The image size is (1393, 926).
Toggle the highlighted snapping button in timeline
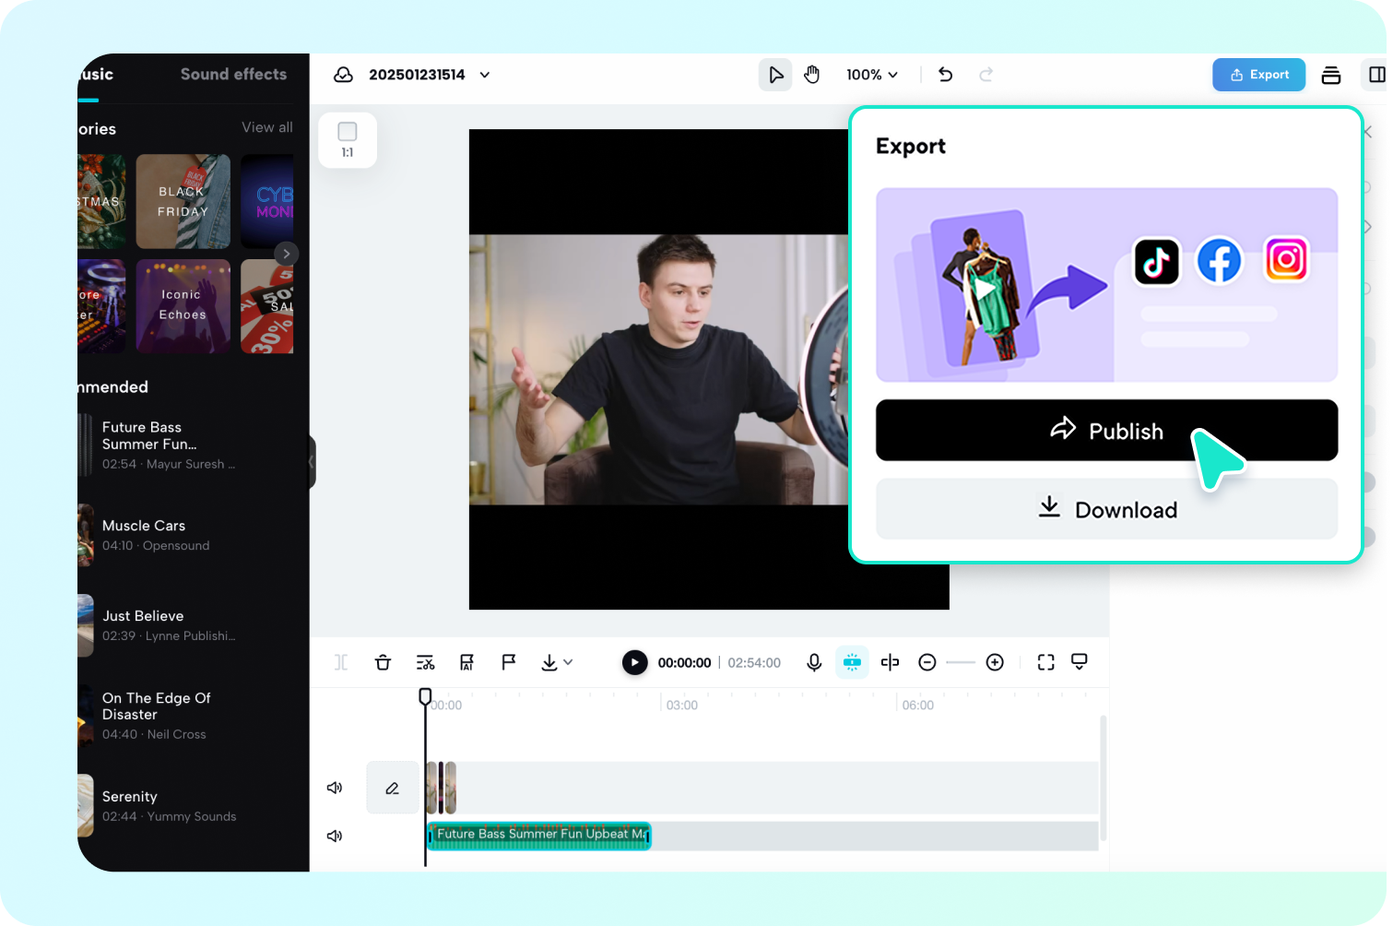[852, 662]
